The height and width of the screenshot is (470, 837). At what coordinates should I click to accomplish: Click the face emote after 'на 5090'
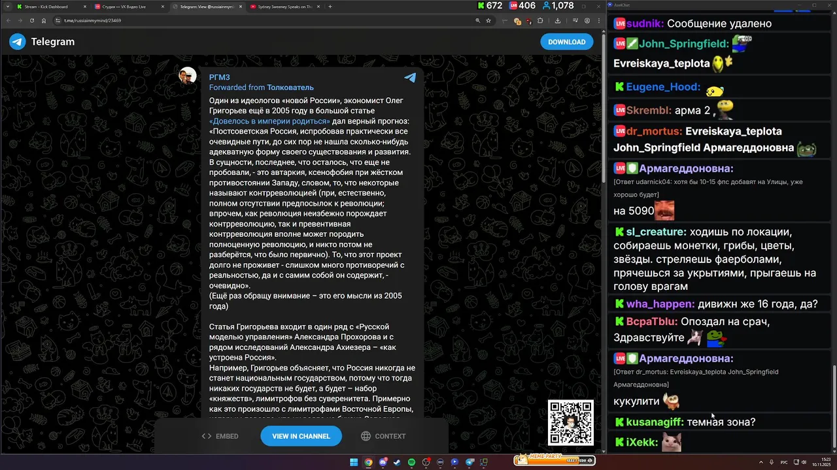(665, 211)
